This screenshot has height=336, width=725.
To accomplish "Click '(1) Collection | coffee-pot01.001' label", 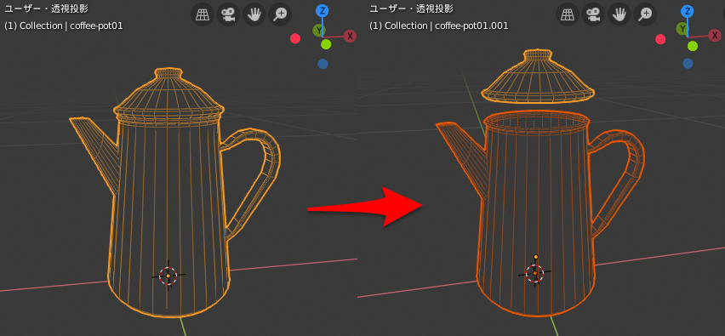I will [x=439, y=26].
